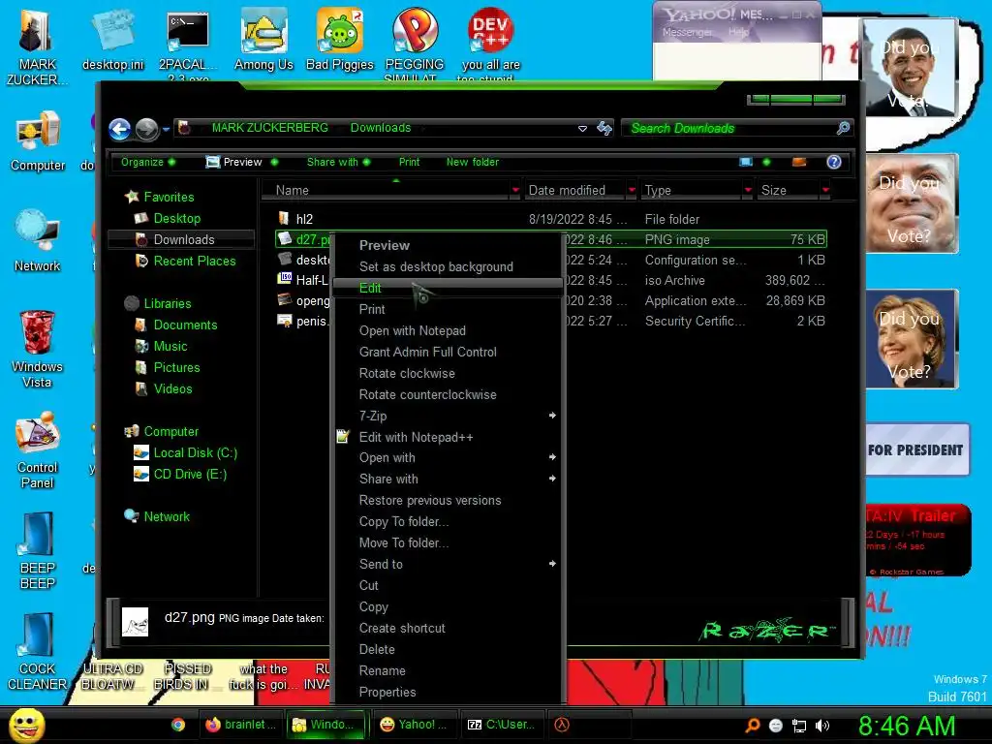Click the Print toolbar button
Viewport: 992px width, 744px height.
(409, 162)
